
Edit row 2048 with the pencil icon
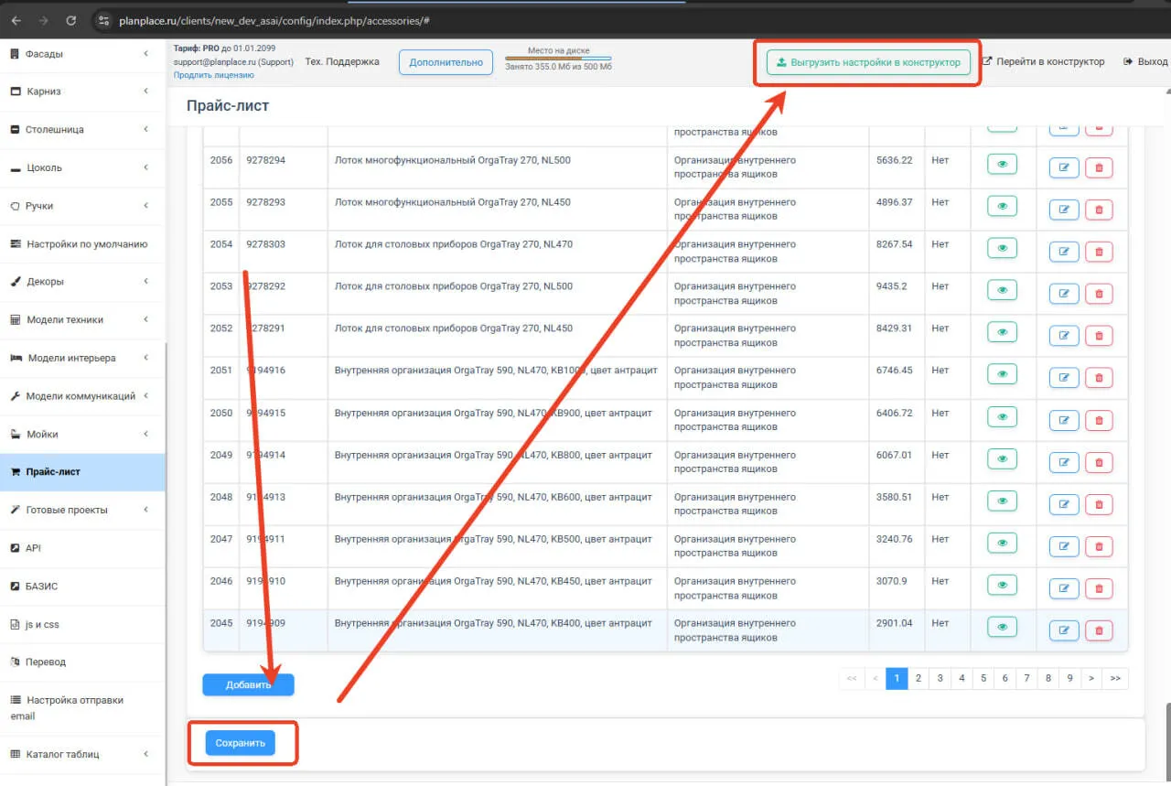coord(1064,504)
